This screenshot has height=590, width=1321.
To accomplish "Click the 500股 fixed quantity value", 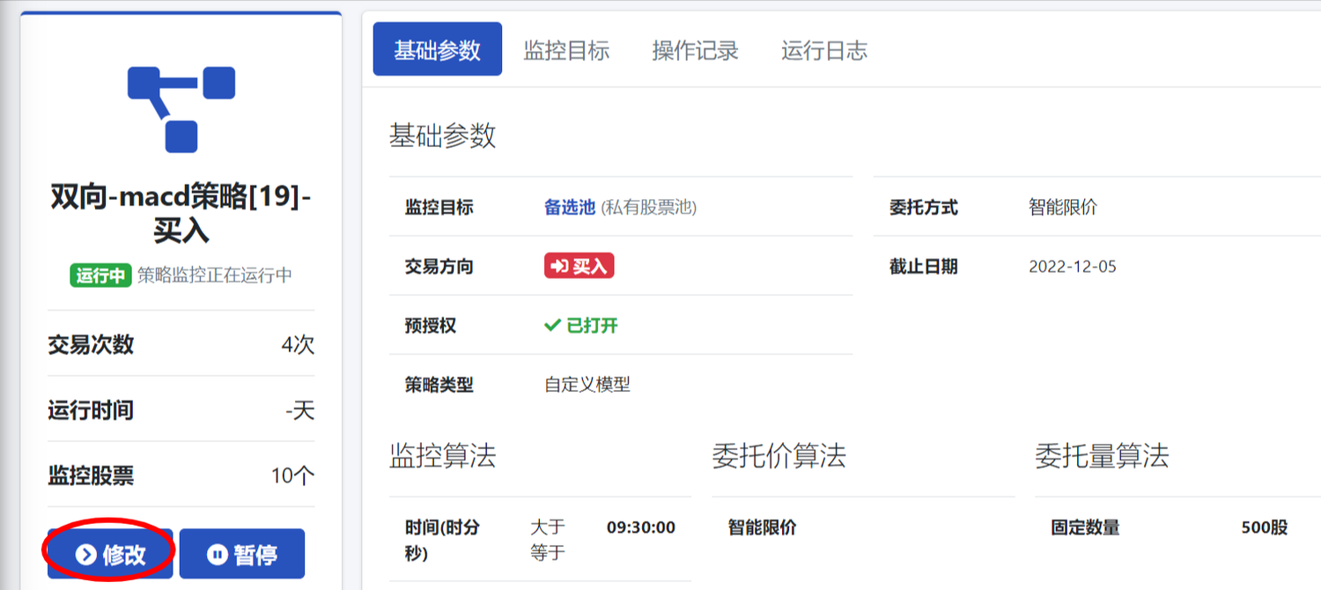I will [1264, 528].
